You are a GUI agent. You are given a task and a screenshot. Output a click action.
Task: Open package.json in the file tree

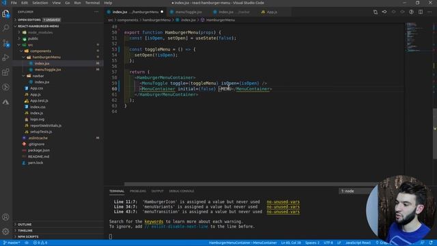[x=39, y=150]
